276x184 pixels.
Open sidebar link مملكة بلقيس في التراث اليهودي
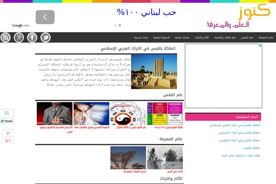[x=240, y=140]
